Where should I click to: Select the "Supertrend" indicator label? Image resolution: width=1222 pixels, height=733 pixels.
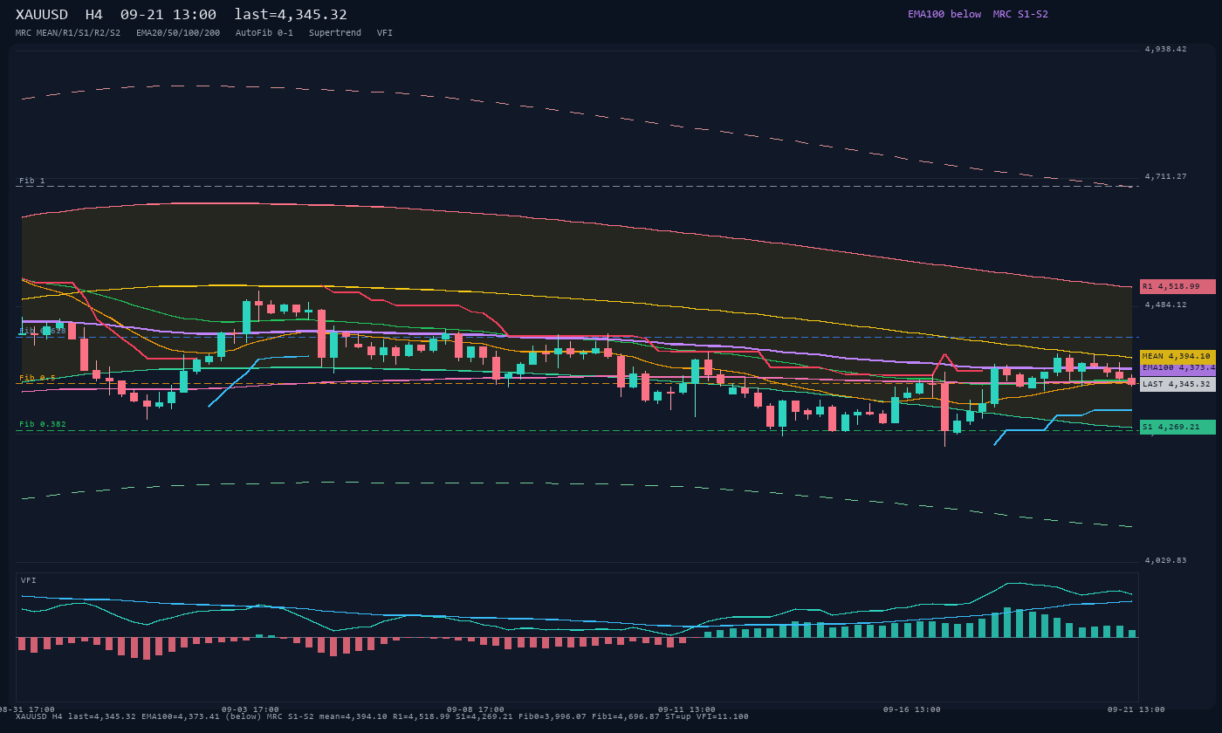(x=335, y=33)
